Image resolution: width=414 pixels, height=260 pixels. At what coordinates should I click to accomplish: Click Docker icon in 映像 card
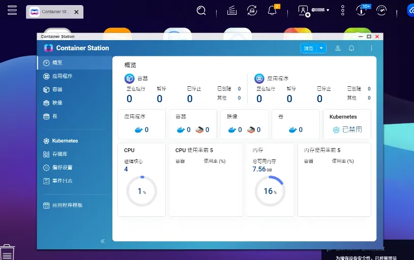[232, 129]
